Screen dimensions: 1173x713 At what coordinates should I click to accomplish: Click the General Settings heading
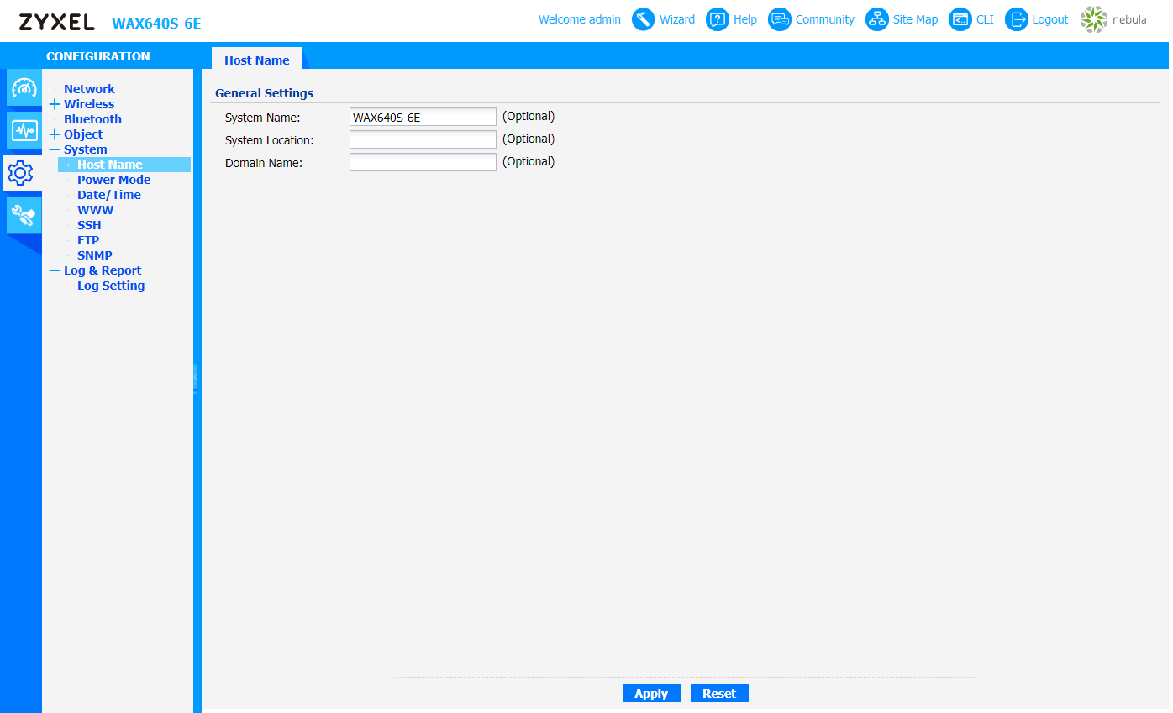click(x=264, y=93)
